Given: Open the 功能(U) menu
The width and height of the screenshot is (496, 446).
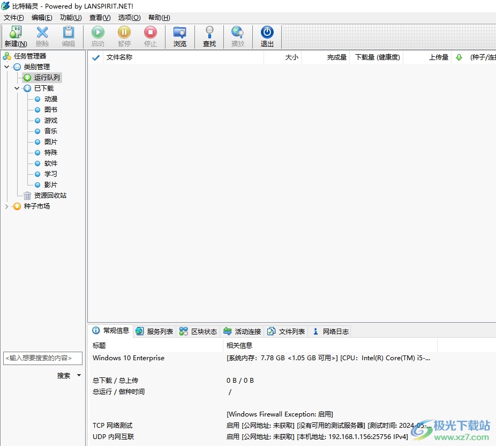Looking at the screenshot, I should [x=71, y=18].
